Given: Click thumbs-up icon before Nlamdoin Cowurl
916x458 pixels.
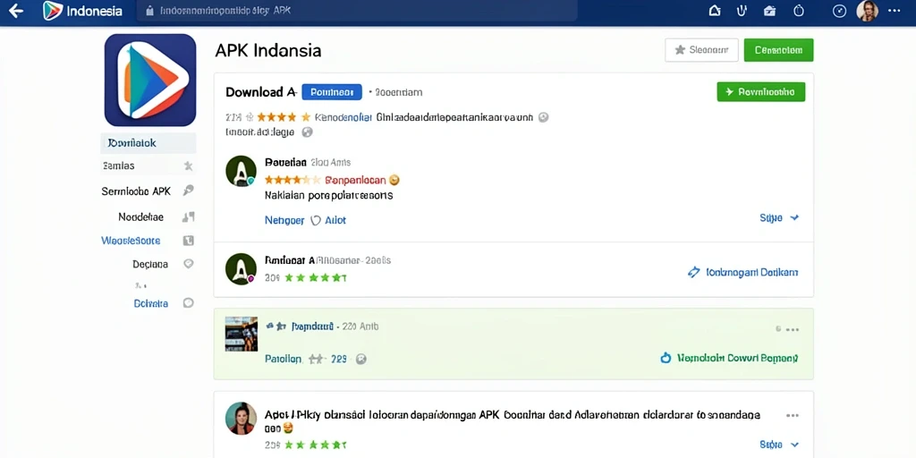Looking at the screenshot, I should 666,358.
